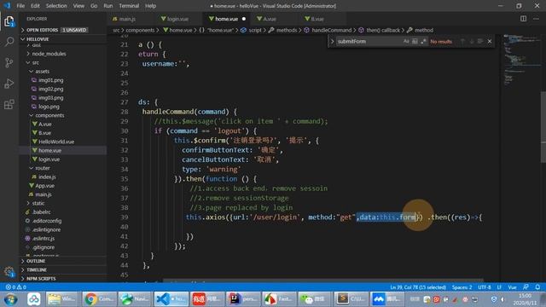
Task: Expand the Open Editors section
Action: 62,31
